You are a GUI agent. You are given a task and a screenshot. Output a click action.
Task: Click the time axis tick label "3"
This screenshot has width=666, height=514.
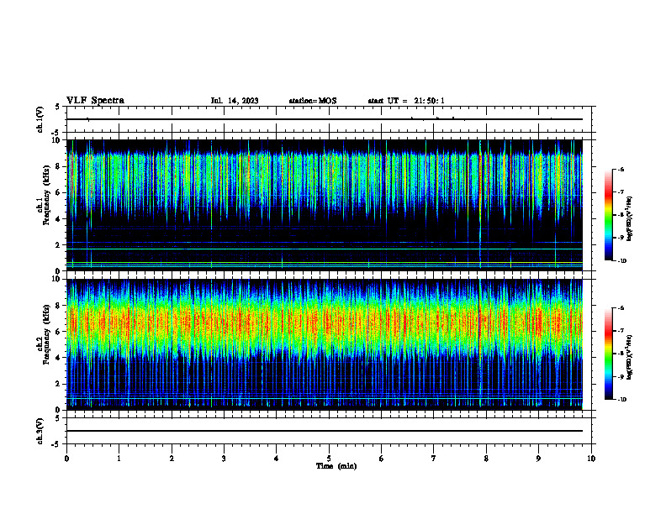pyautogui.click(x=224, y=459)
